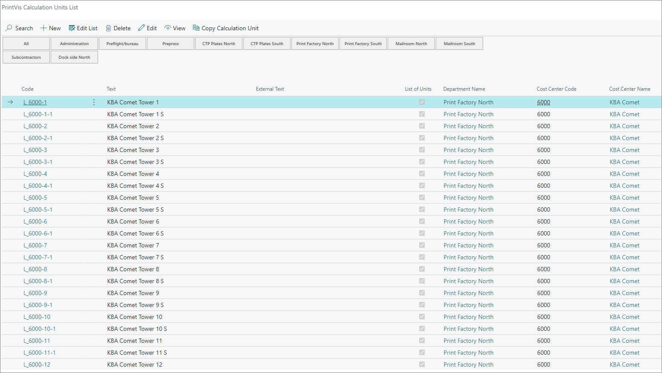Toggle List of Units for KBA Comet Tower 6

[x=422, y=221]
